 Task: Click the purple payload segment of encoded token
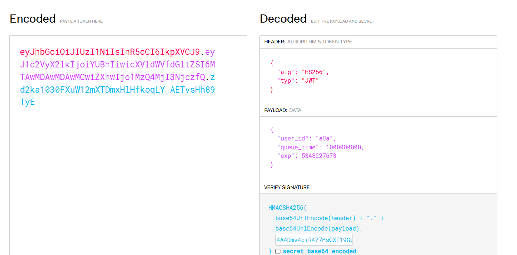click(117, 64)
